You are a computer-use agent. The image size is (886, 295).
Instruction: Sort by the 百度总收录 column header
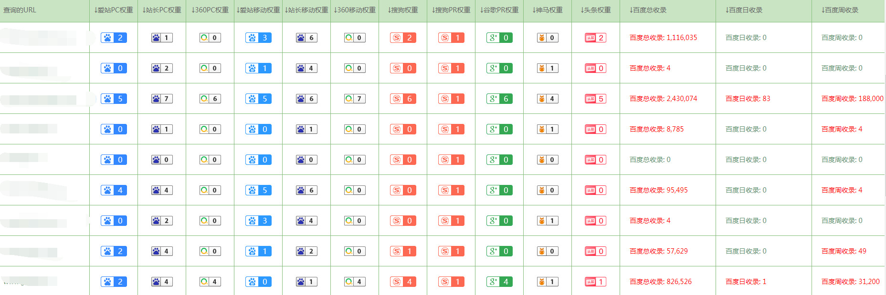[x=648, y=10]
